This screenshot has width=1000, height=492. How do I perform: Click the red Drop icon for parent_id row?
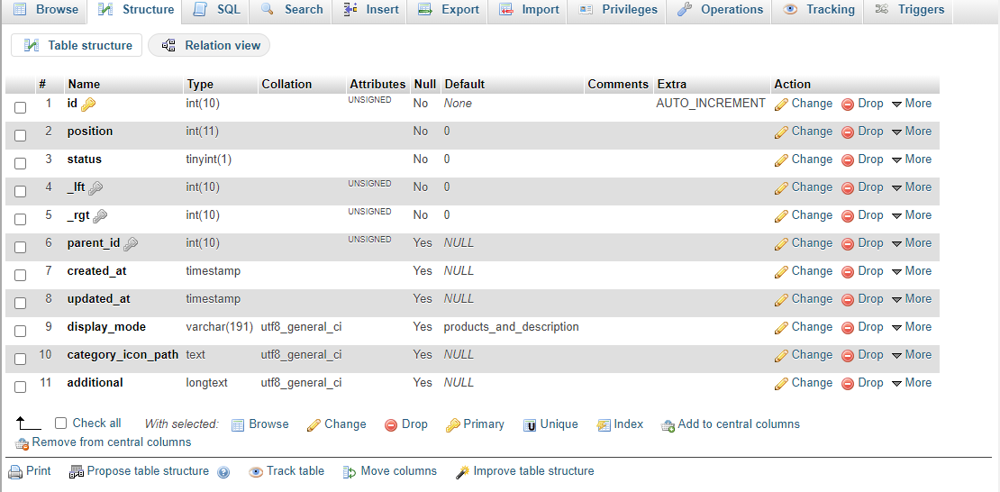click(848, 244)
